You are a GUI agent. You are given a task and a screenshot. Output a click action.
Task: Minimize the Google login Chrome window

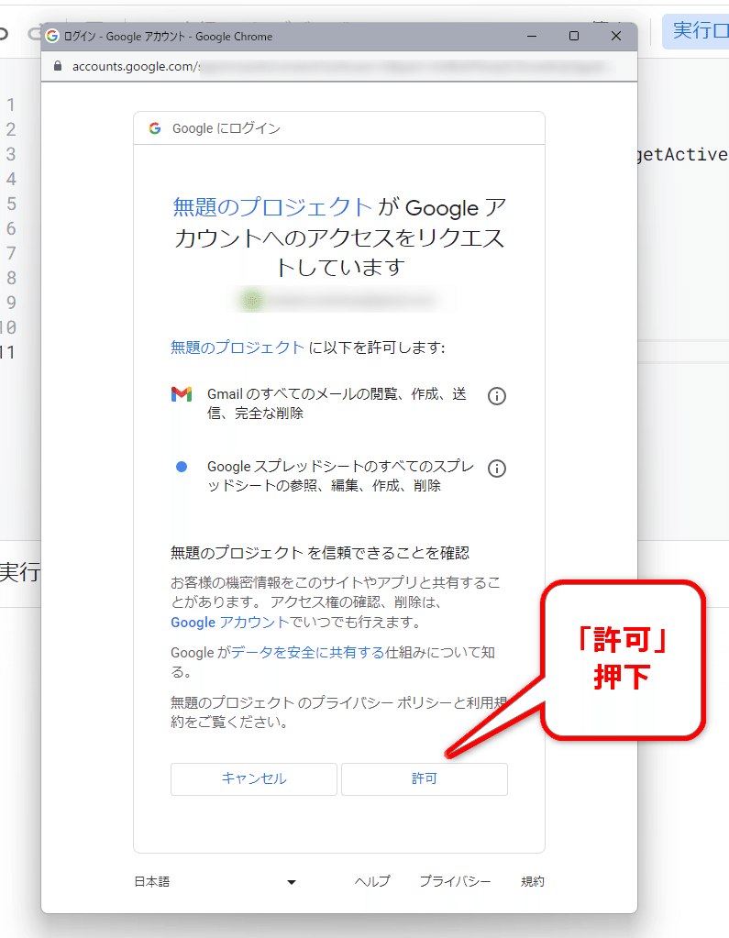click(x=532, y=37)
